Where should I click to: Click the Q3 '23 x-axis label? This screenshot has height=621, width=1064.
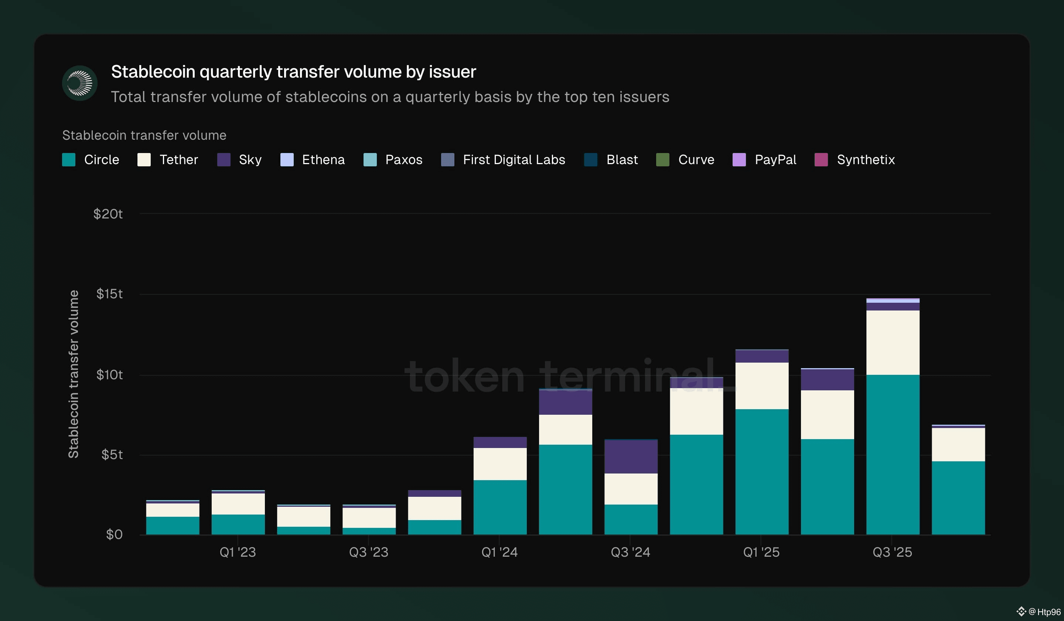368,552
